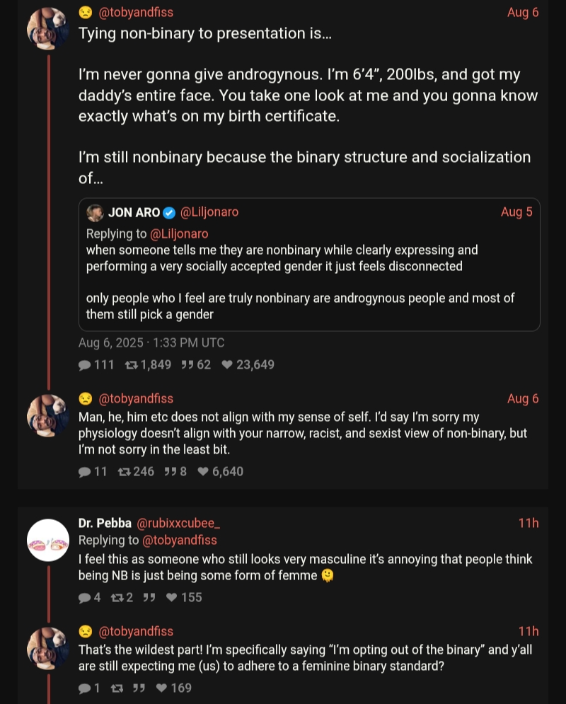This screenshot has height=704, width=566.
Task: Open the @Liljonaro handle in quoted tweet
Action: (x=209, y=212)
